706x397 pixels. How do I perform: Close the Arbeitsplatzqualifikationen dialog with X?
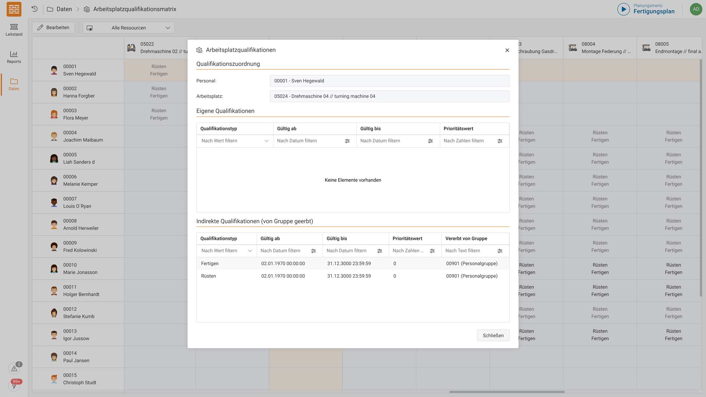pos(507,50)
